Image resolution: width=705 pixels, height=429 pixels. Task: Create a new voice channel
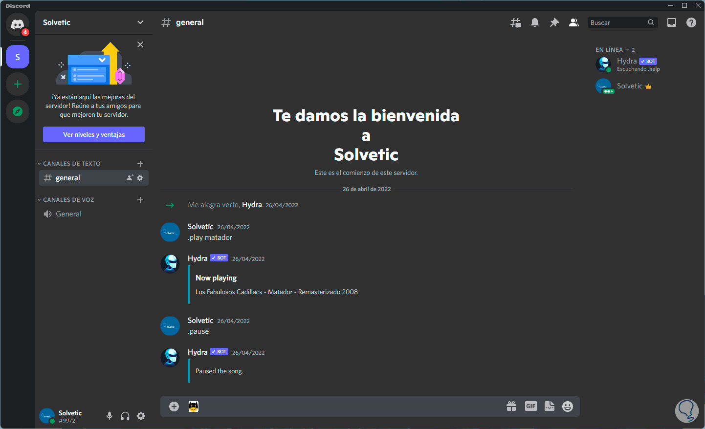140,200
